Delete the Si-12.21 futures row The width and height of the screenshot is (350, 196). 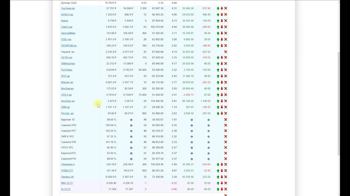point(226,189)
